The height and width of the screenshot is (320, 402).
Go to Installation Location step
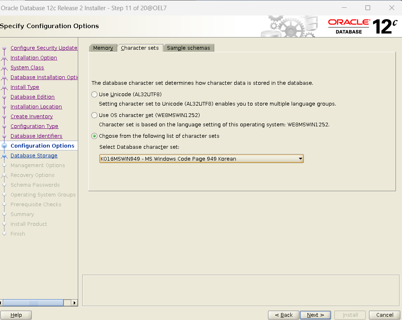36,106
